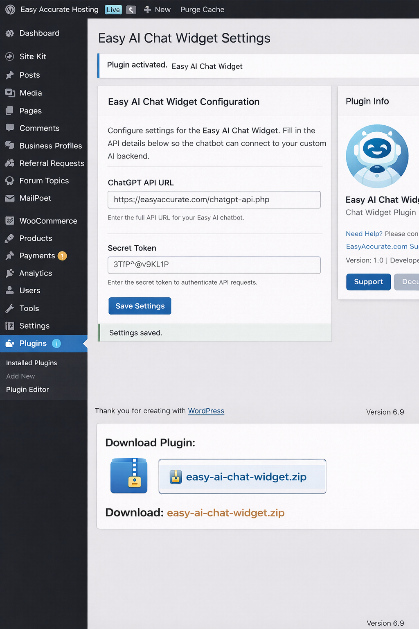Click the Pages icon
Screen dimensions: 419x629
click(x=10, y=111)
